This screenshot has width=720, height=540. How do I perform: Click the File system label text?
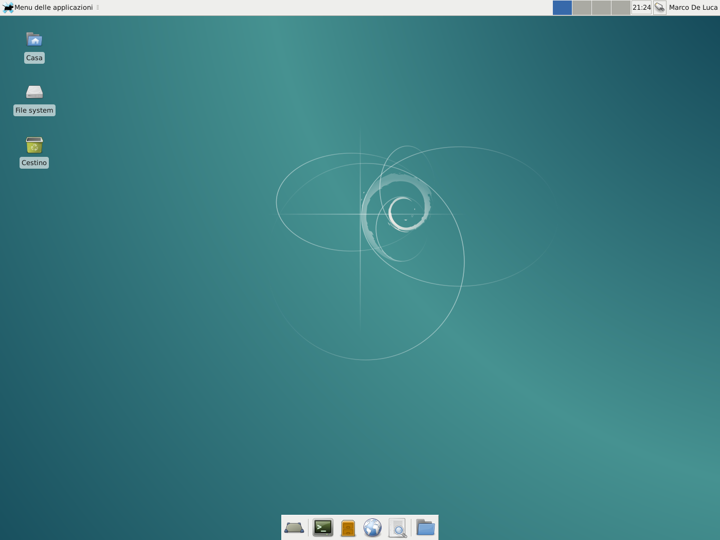click(x=34, y=110)
